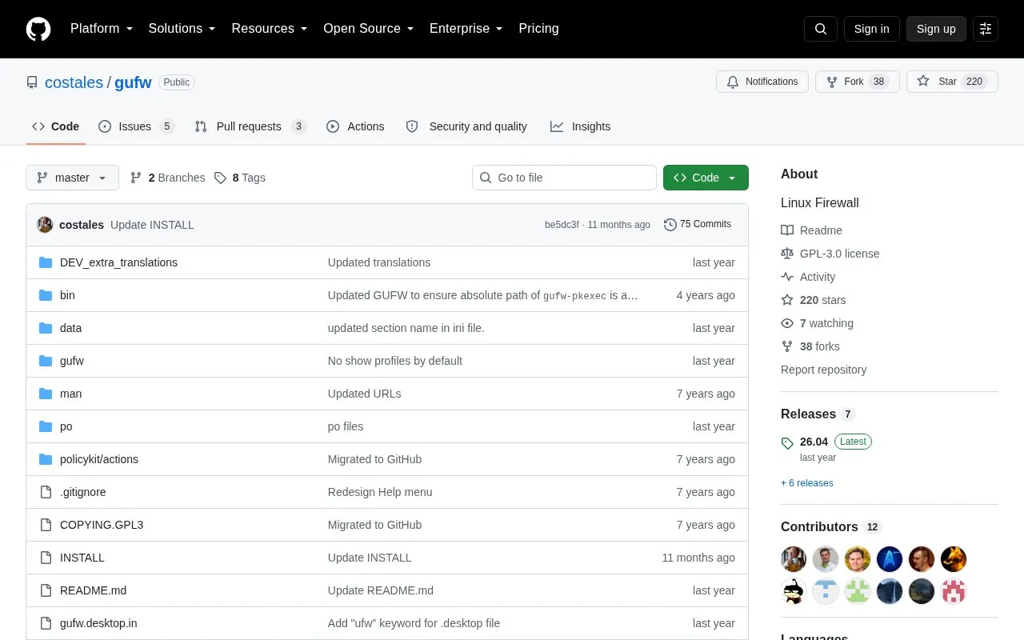Click the pink pixel-pattern contributor avatar
The width and height of the screenshot is (1024, 640).
click(x=954, y=591)
